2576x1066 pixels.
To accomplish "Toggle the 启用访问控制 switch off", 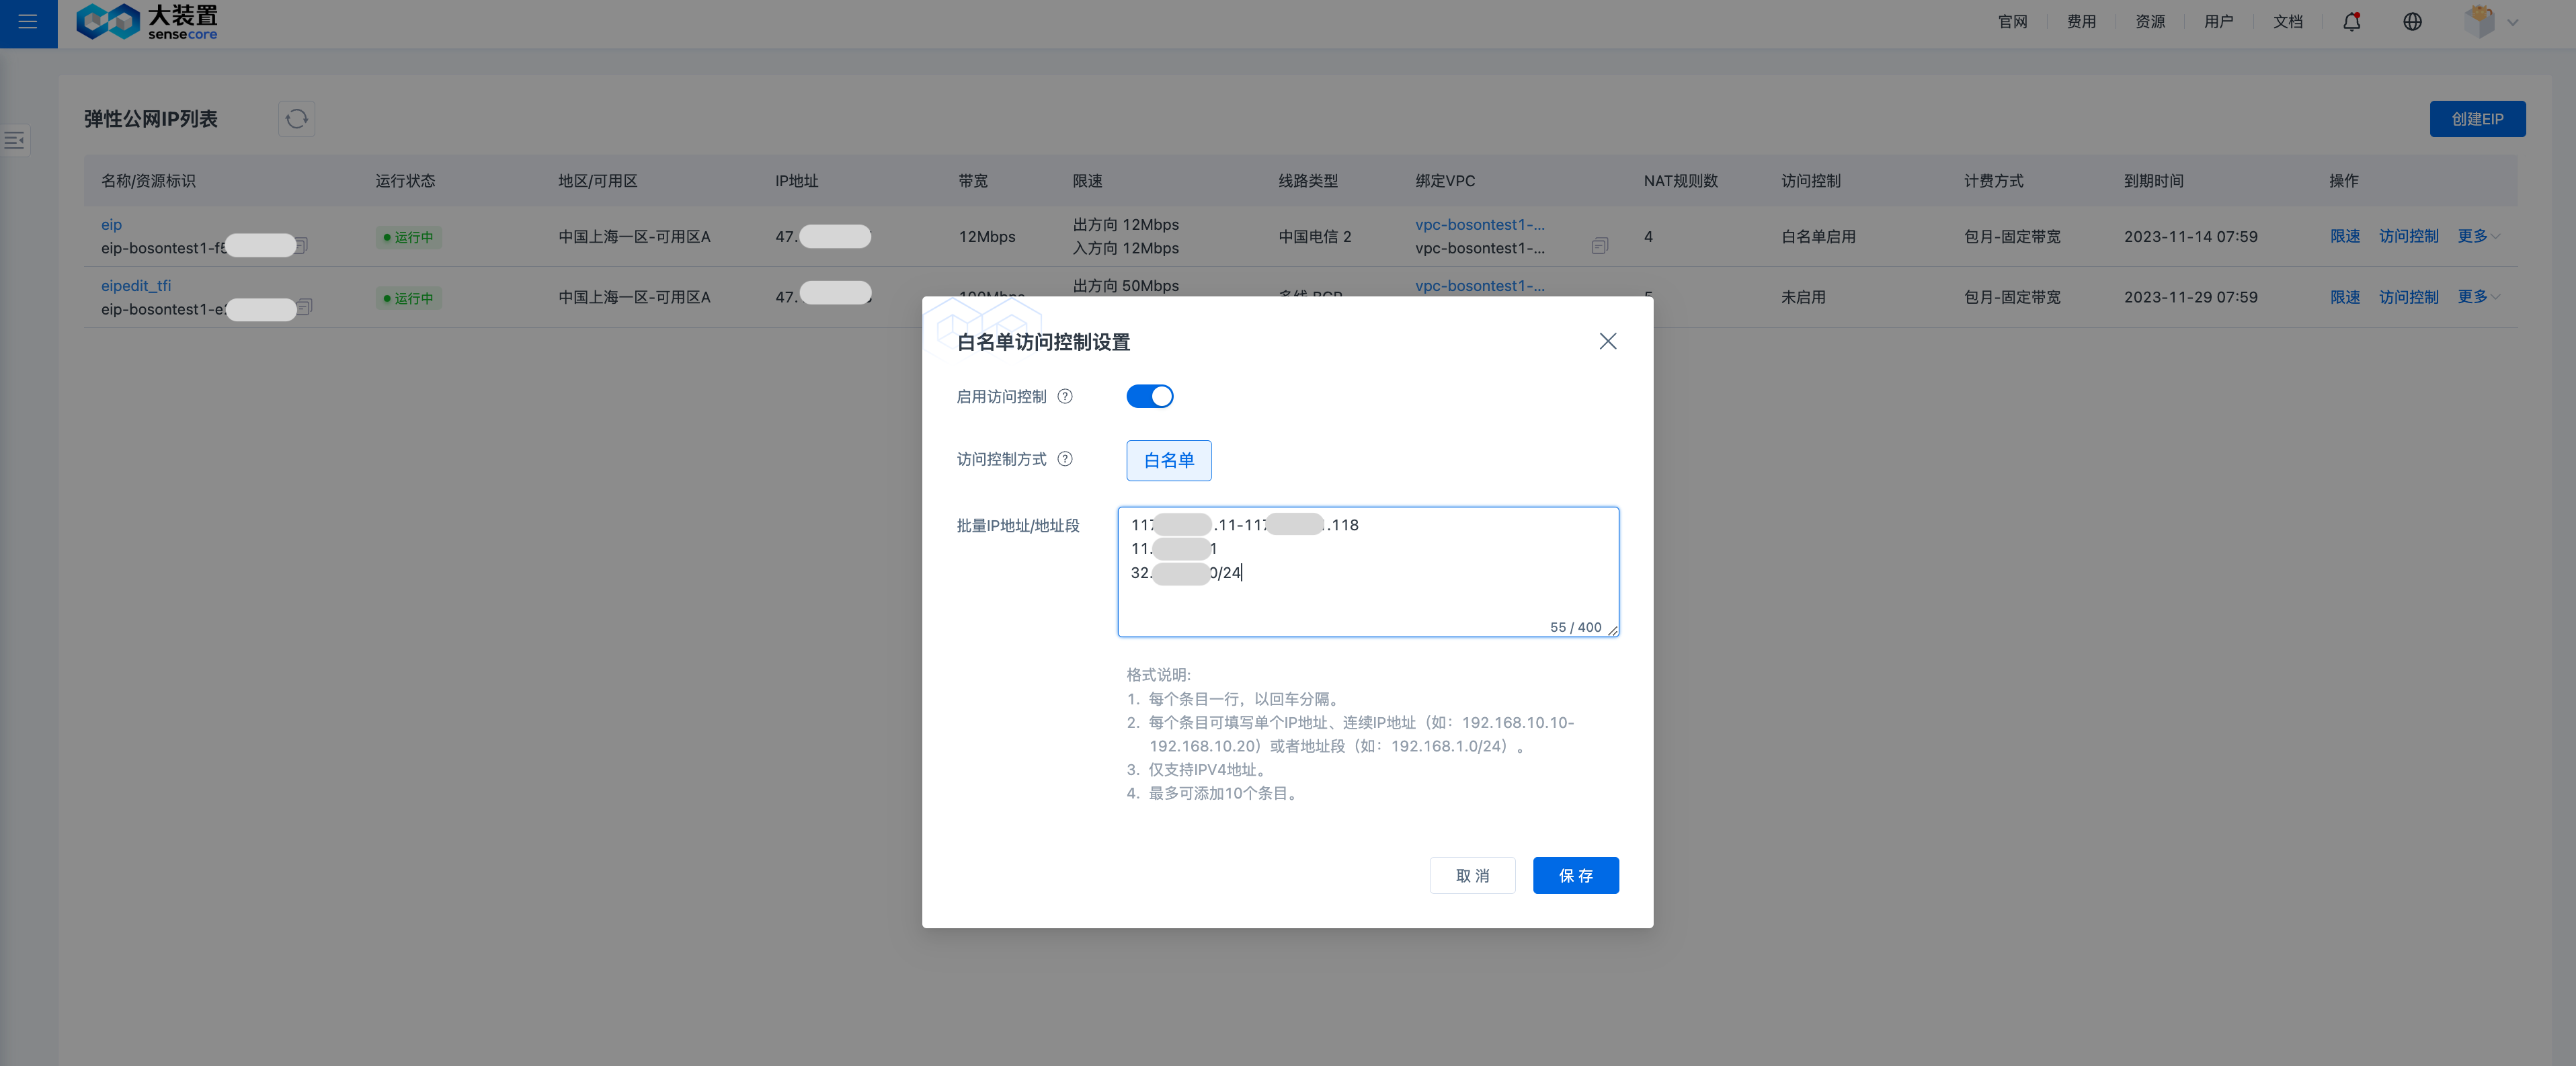I will (x=1149, y=397).
